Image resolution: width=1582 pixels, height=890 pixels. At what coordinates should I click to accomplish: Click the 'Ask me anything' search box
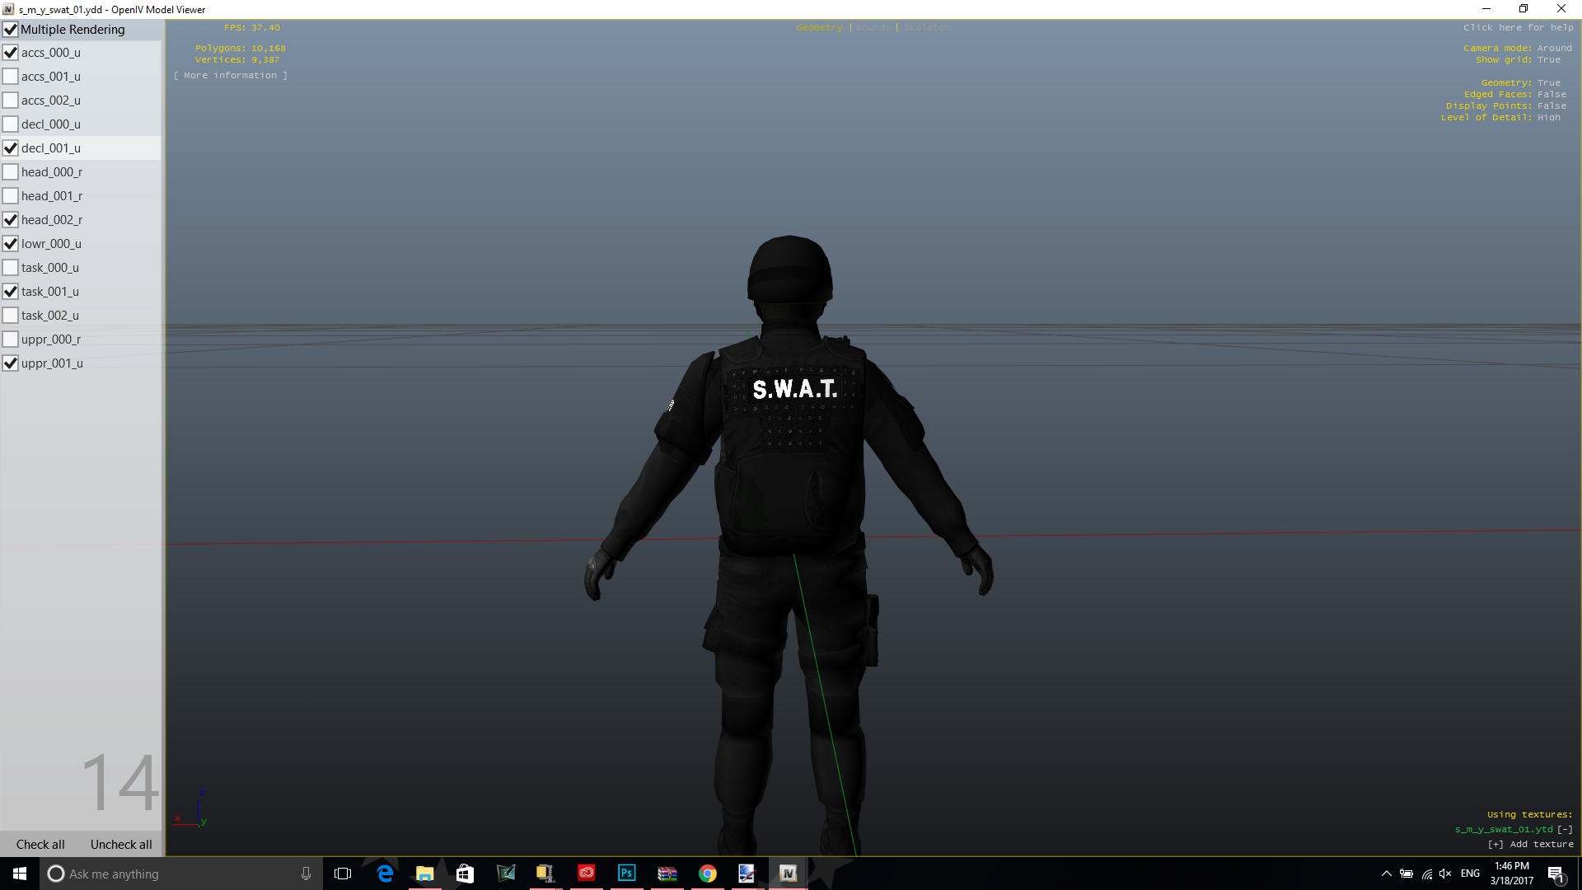click(181, 874)
